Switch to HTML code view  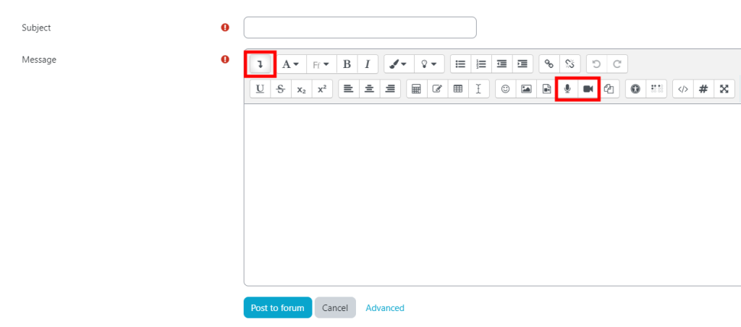pyautogui.click(x=683, y=89)
